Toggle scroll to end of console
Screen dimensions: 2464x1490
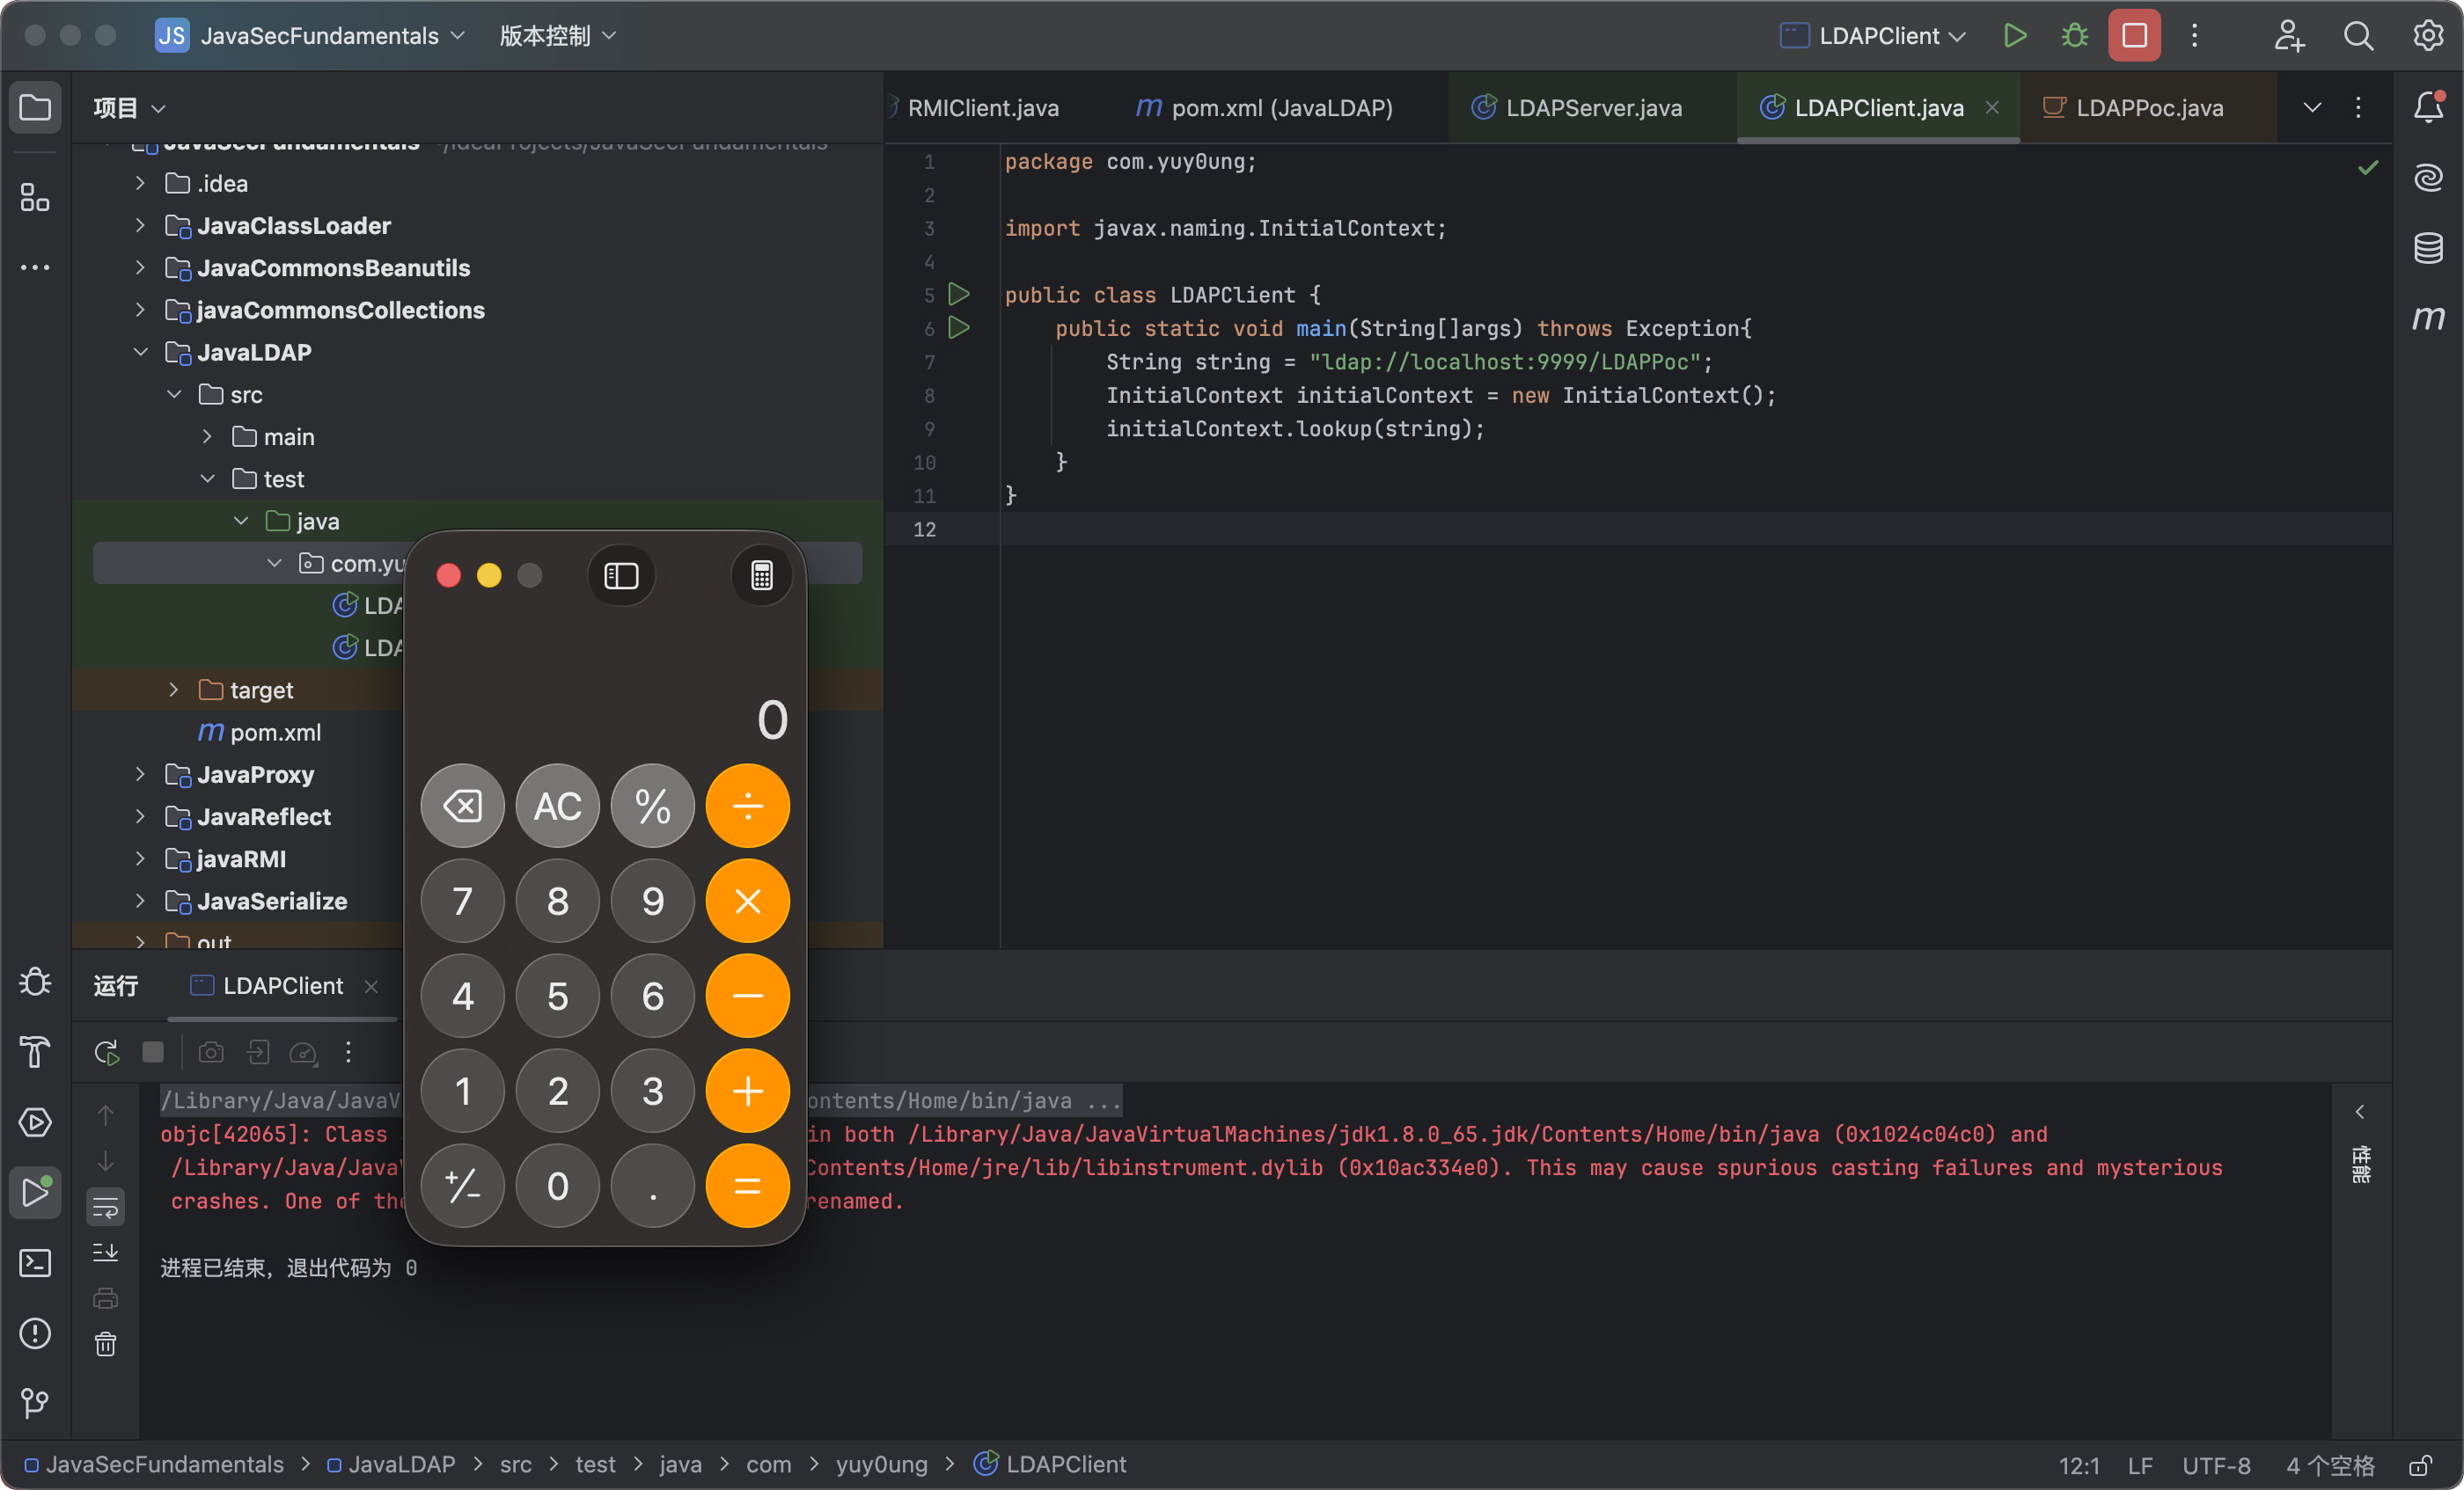coord(105,1253)
